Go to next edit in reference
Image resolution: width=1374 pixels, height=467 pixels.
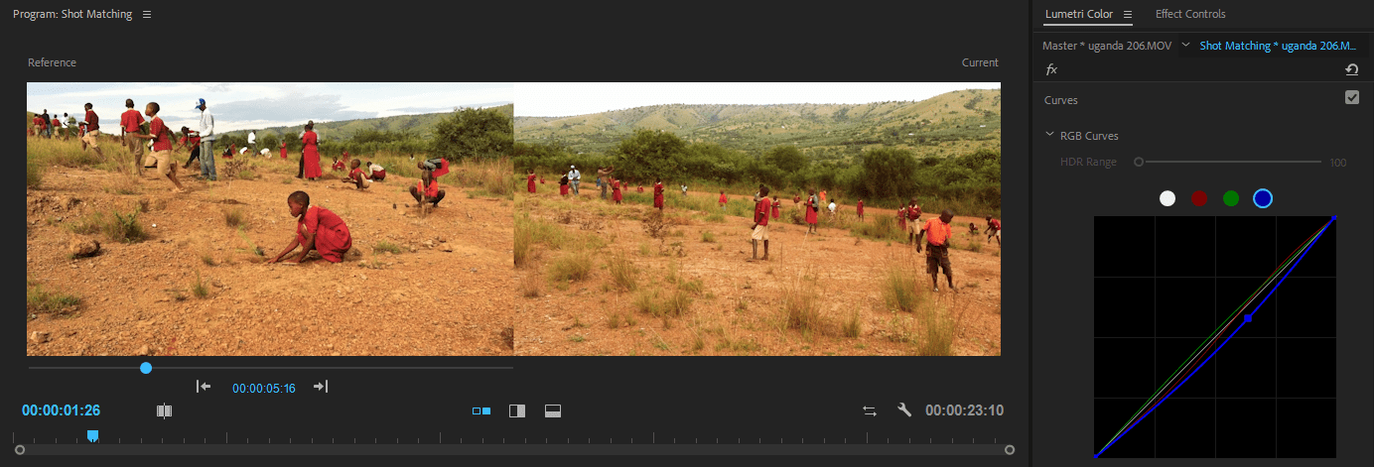click(320, 387)
